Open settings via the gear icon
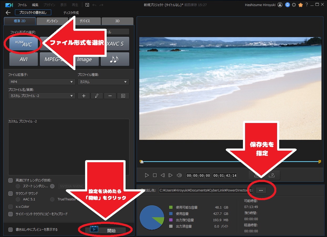 [294, 5]
